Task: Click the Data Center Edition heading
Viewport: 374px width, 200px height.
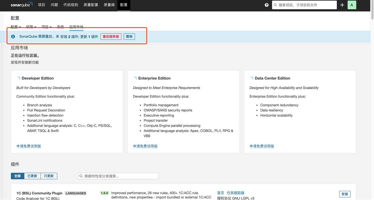Action: [273, 78]
